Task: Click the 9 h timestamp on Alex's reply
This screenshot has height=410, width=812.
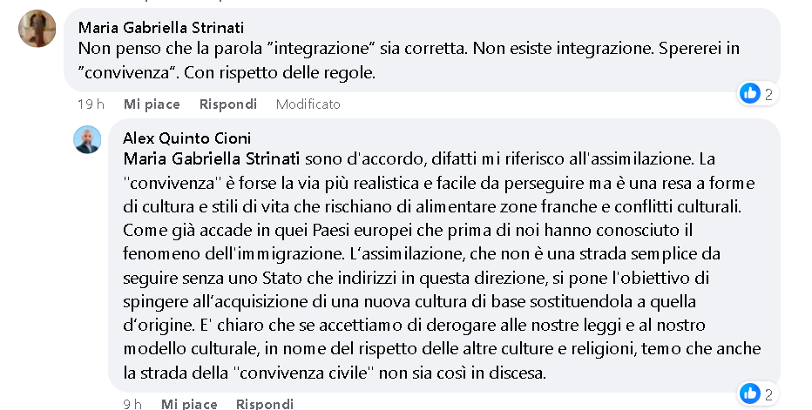Action: (x=132, y=403)
